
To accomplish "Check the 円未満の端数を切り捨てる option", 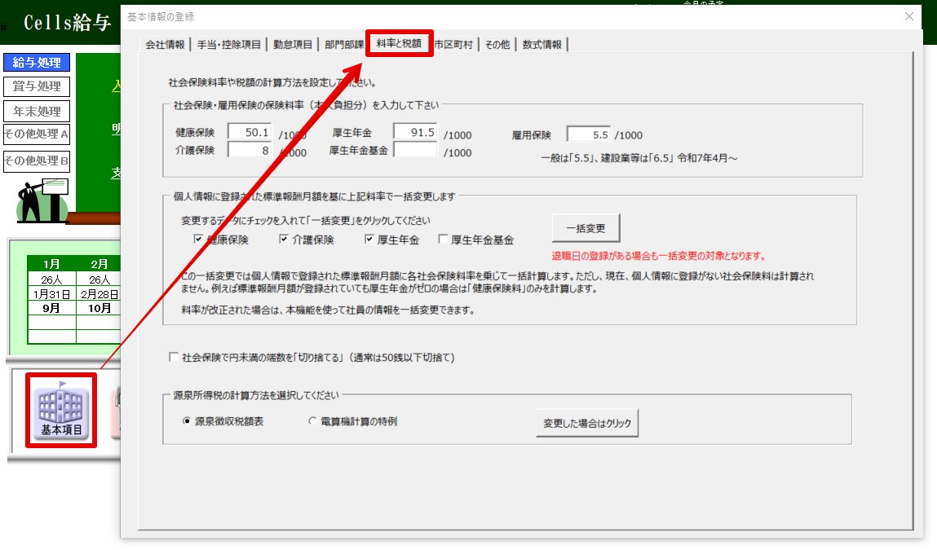I will tap(173, 357).
